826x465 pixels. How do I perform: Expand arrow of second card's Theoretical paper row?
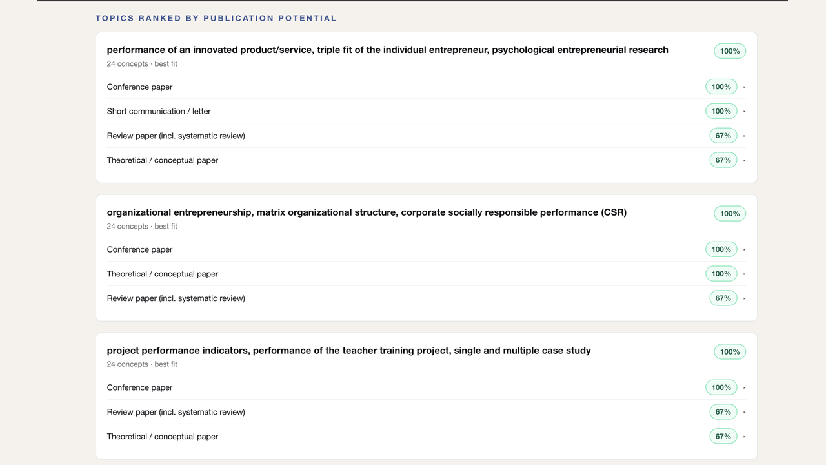(744, 274)
